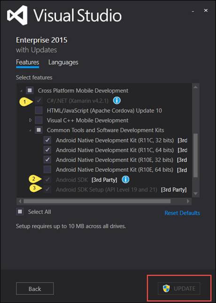
Task: Collapse Common Tools and Software Development Kits
Action: click(x=30, y=131)
